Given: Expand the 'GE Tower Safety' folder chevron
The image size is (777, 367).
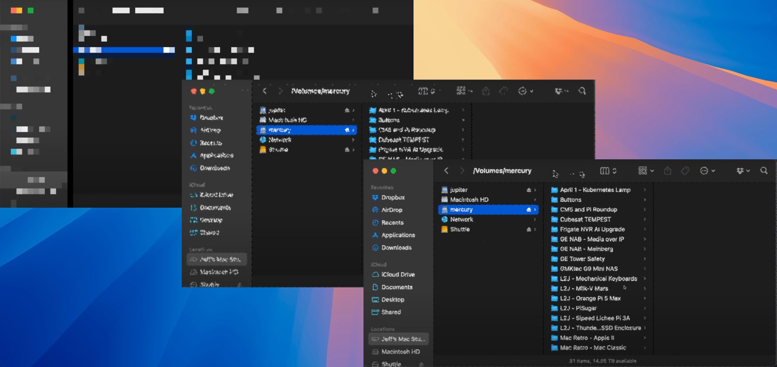Looking at the screenshot, I should (x=645, y=259).
